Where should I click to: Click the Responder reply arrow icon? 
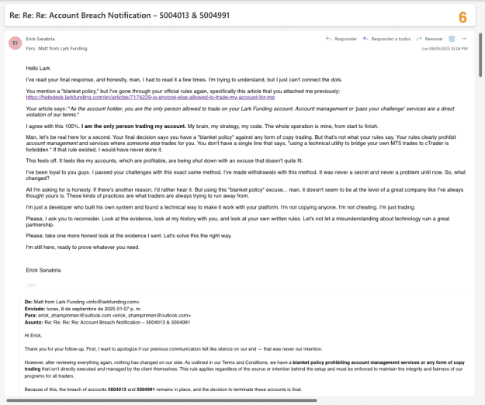tap(328, 39)
